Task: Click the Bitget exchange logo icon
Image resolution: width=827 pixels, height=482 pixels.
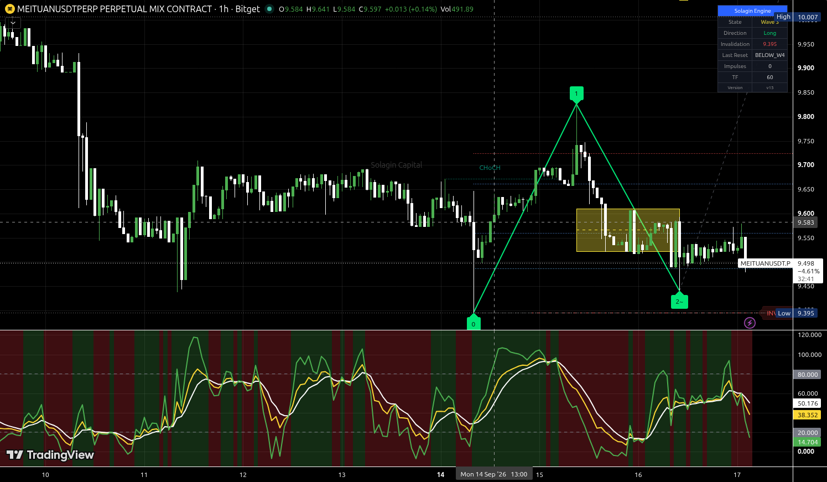Action: (9, 9)
